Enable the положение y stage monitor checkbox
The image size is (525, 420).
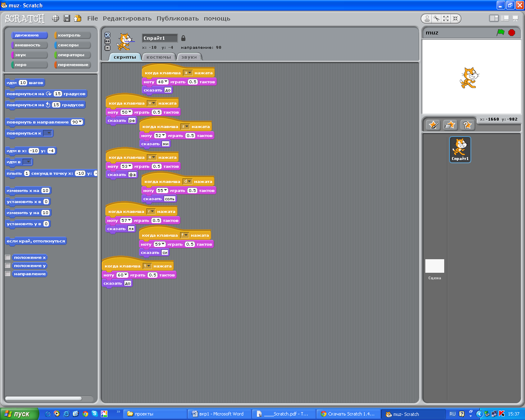7,265
